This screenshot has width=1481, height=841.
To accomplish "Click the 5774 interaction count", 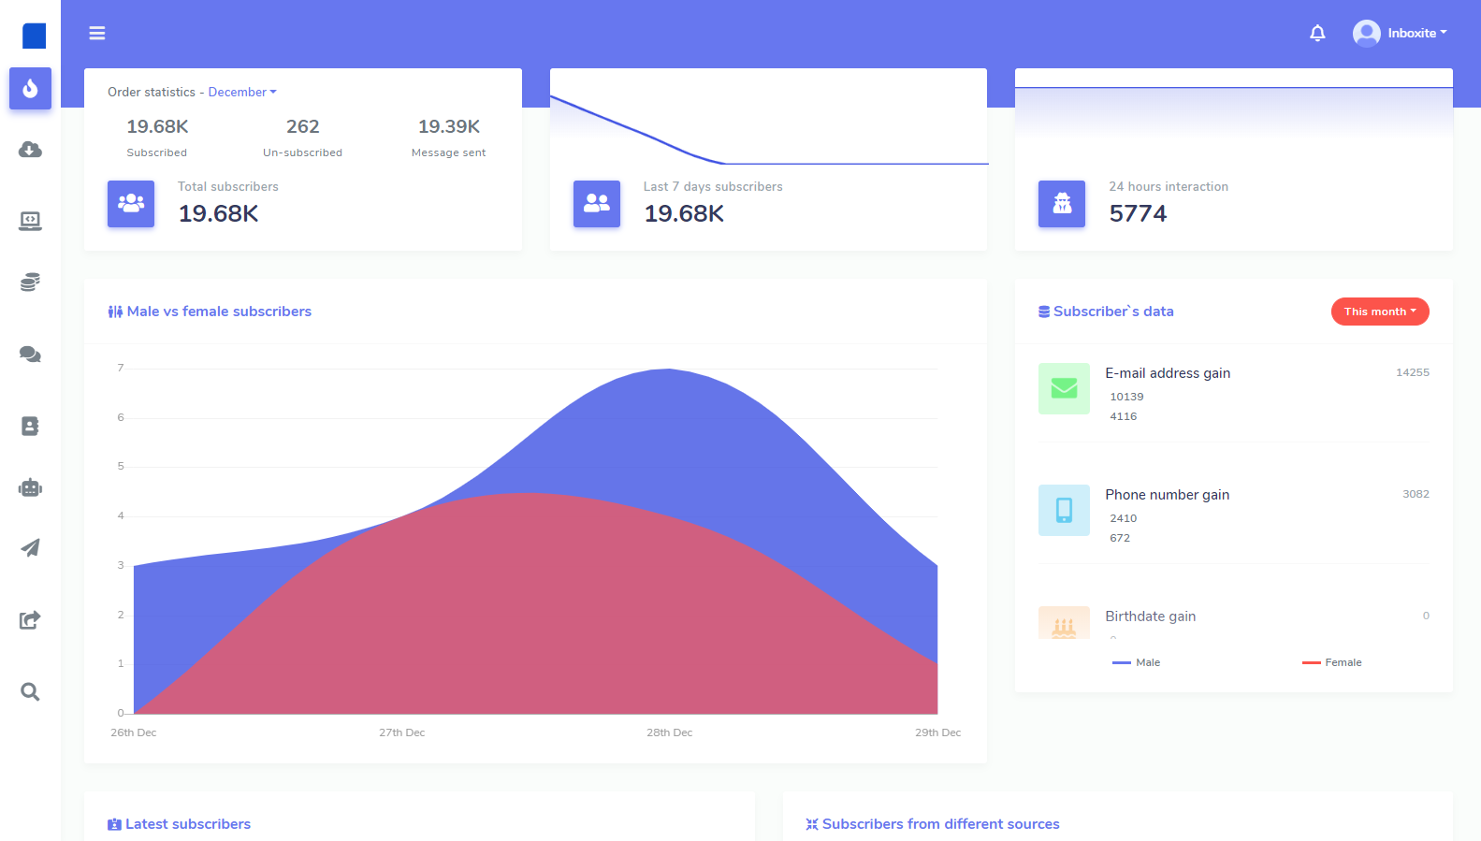I will pos(1138,213).
